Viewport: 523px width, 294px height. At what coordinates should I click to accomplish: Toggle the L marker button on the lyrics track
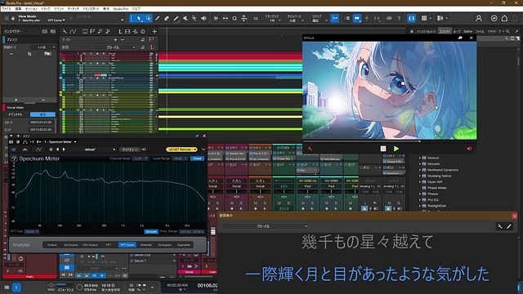coord(152,47)
